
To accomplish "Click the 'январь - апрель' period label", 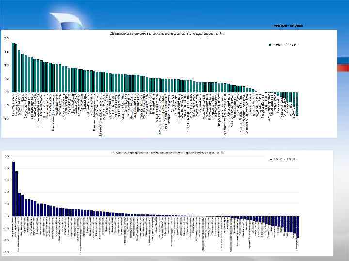I will click(x=288, y=26).
